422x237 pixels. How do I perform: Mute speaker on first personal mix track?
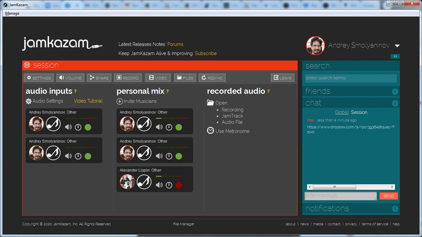pyautogui.click(x=159, y=127)
